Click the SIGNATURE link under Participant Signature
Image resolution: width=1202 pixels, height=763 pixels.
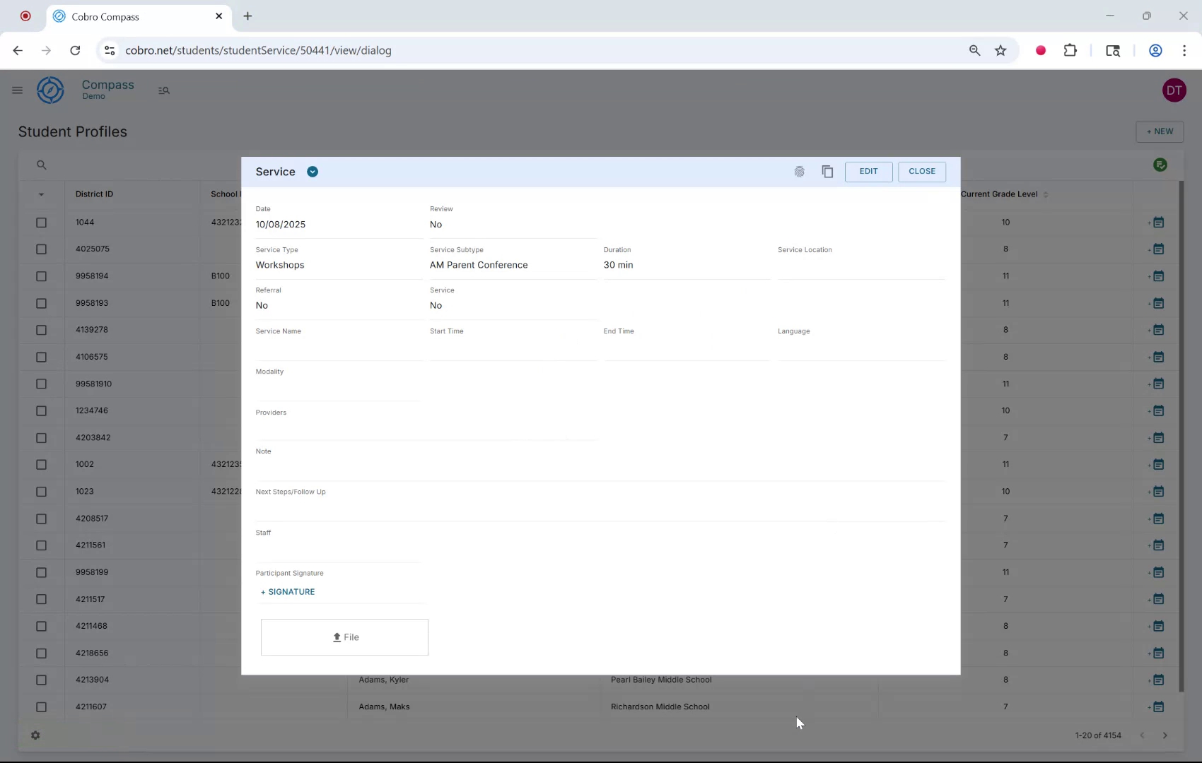(x=287, y=592)
